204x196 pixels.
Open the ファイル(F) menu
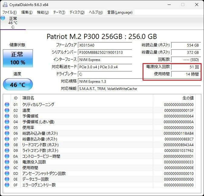[x=10, y=12]
